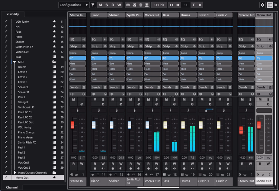Toggle the monitor speaker icon on Piano
Screen dimensions: 279x191
103,169
